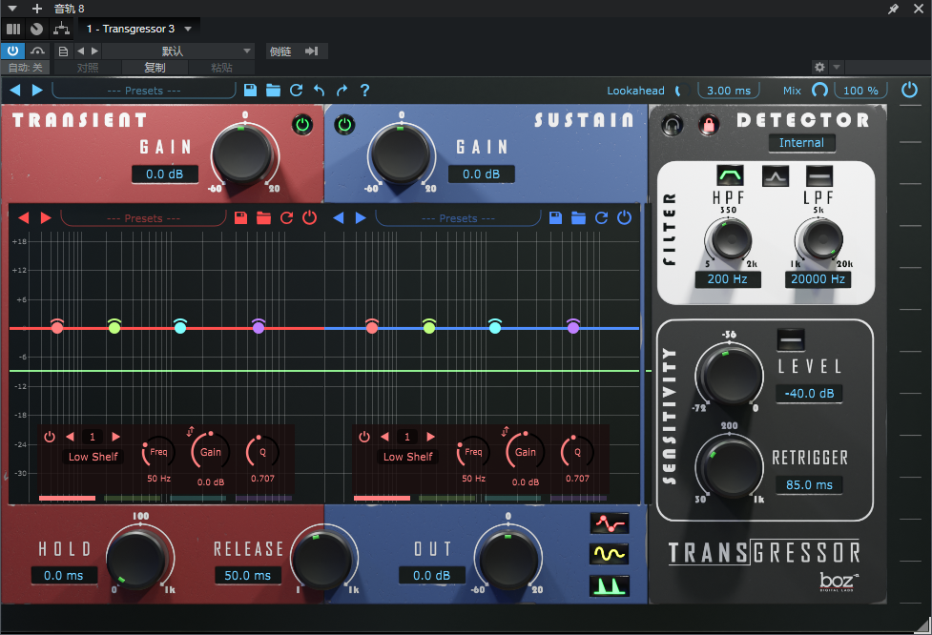
Task: Open the main Presets list
Action: (x=144, y=91)
